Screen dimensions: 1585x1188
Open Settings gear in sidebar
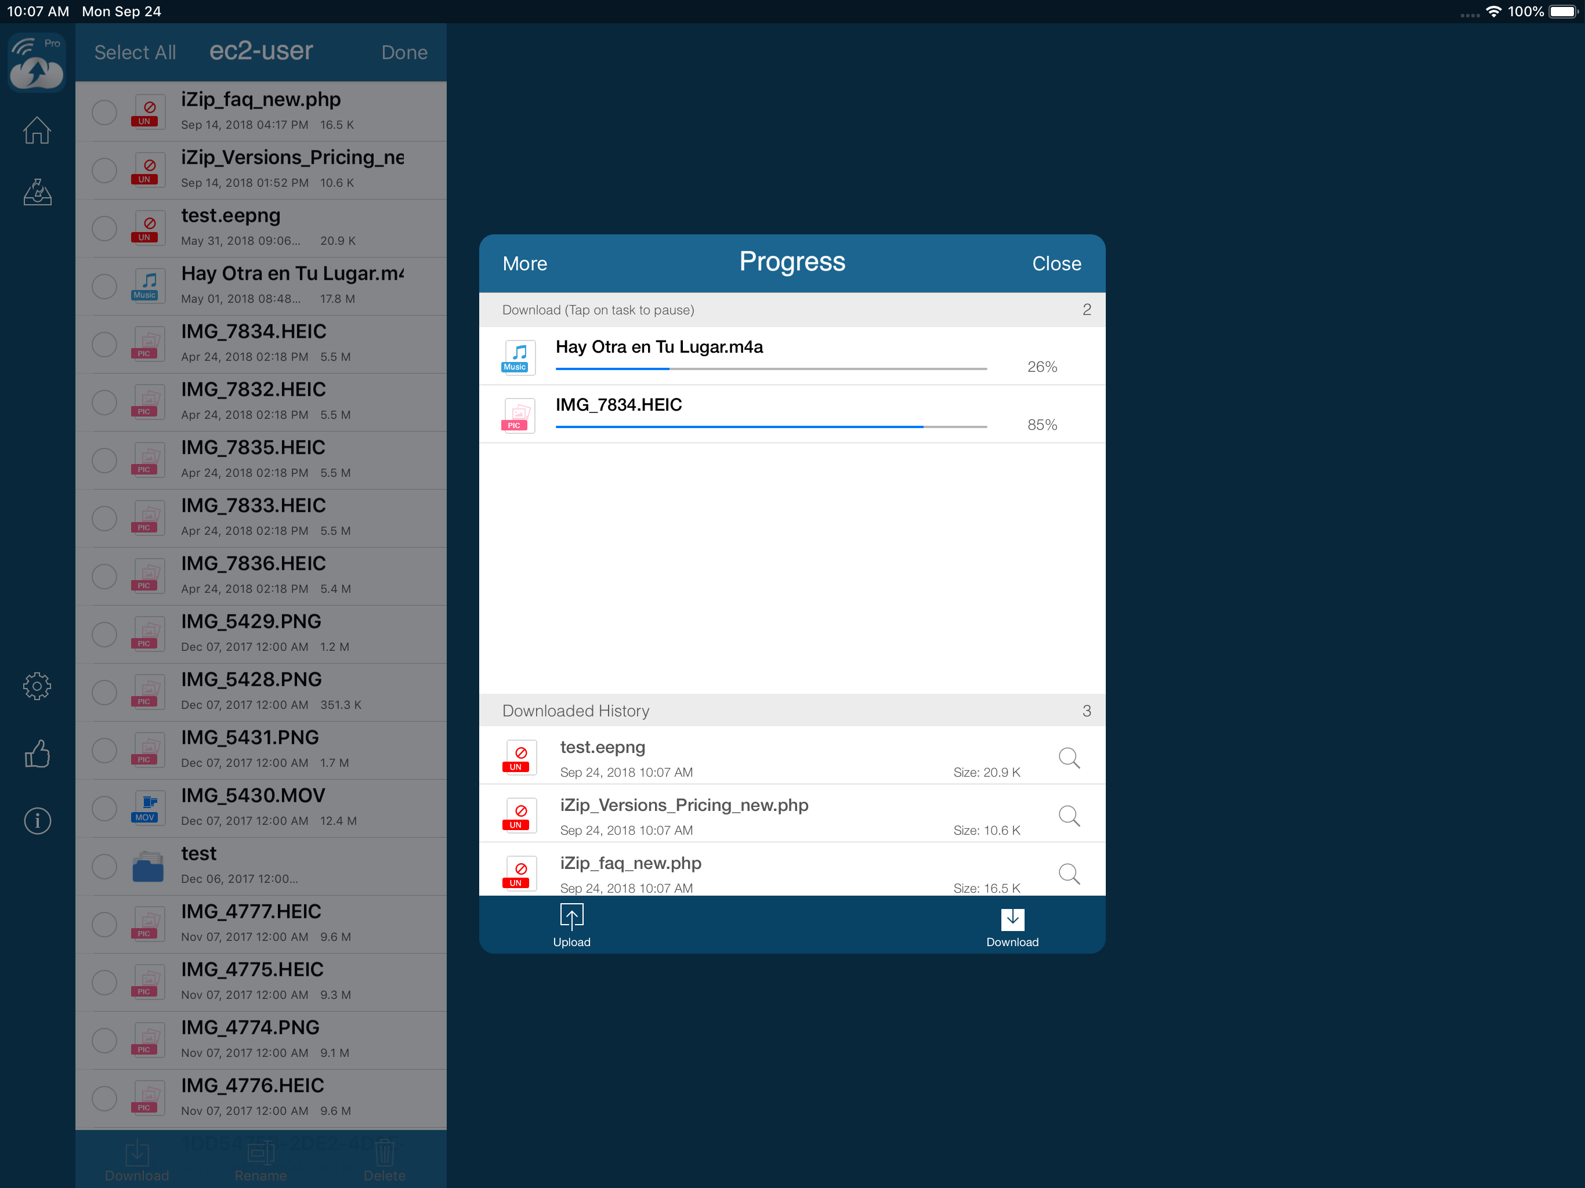[37, 686]
